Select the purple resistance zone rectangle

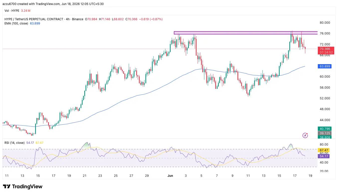point(246,33)
